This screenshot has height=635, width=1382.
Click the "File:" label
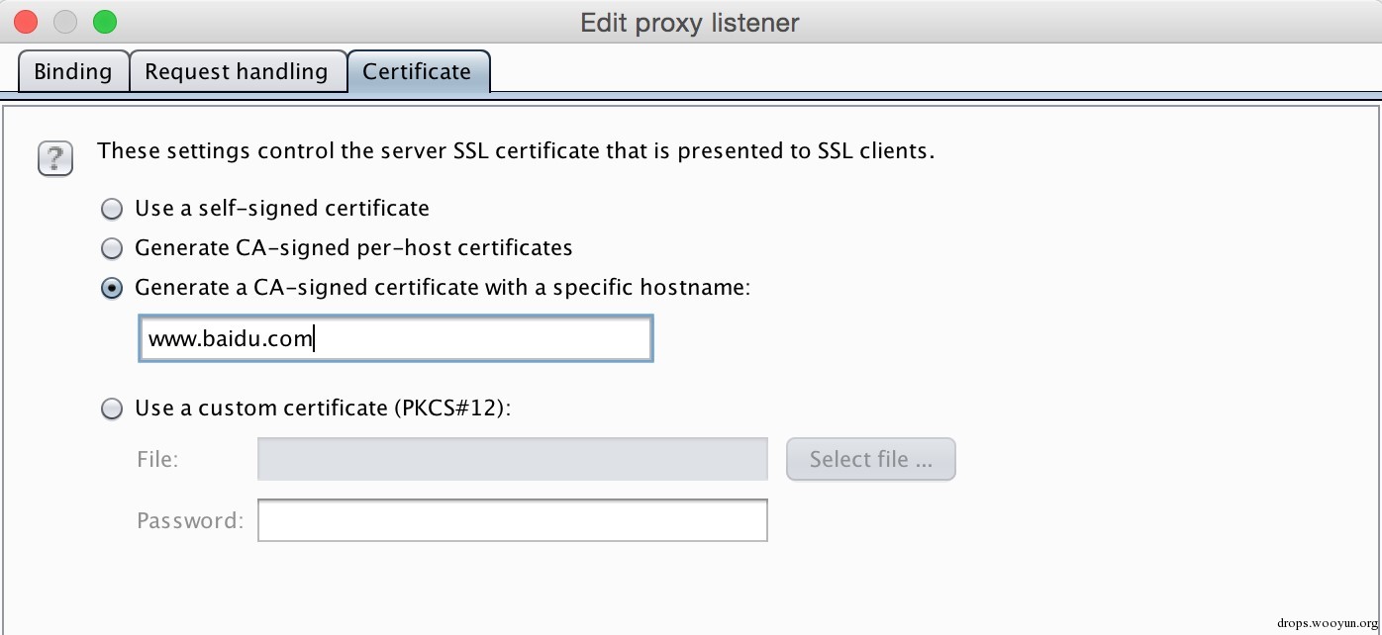pos(158,460)
